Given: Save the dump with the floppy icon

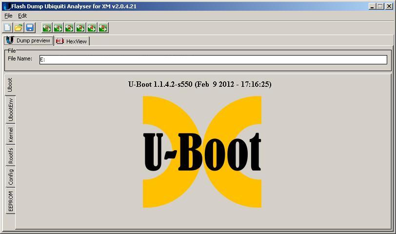Looking at the screenshot, I should [x=30, y=27].
